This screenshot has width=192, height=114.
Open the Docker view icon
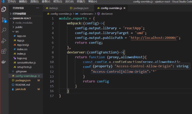tap(4, 62)
